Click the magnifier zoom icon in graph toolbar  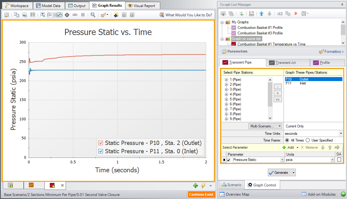coord(93,15)
